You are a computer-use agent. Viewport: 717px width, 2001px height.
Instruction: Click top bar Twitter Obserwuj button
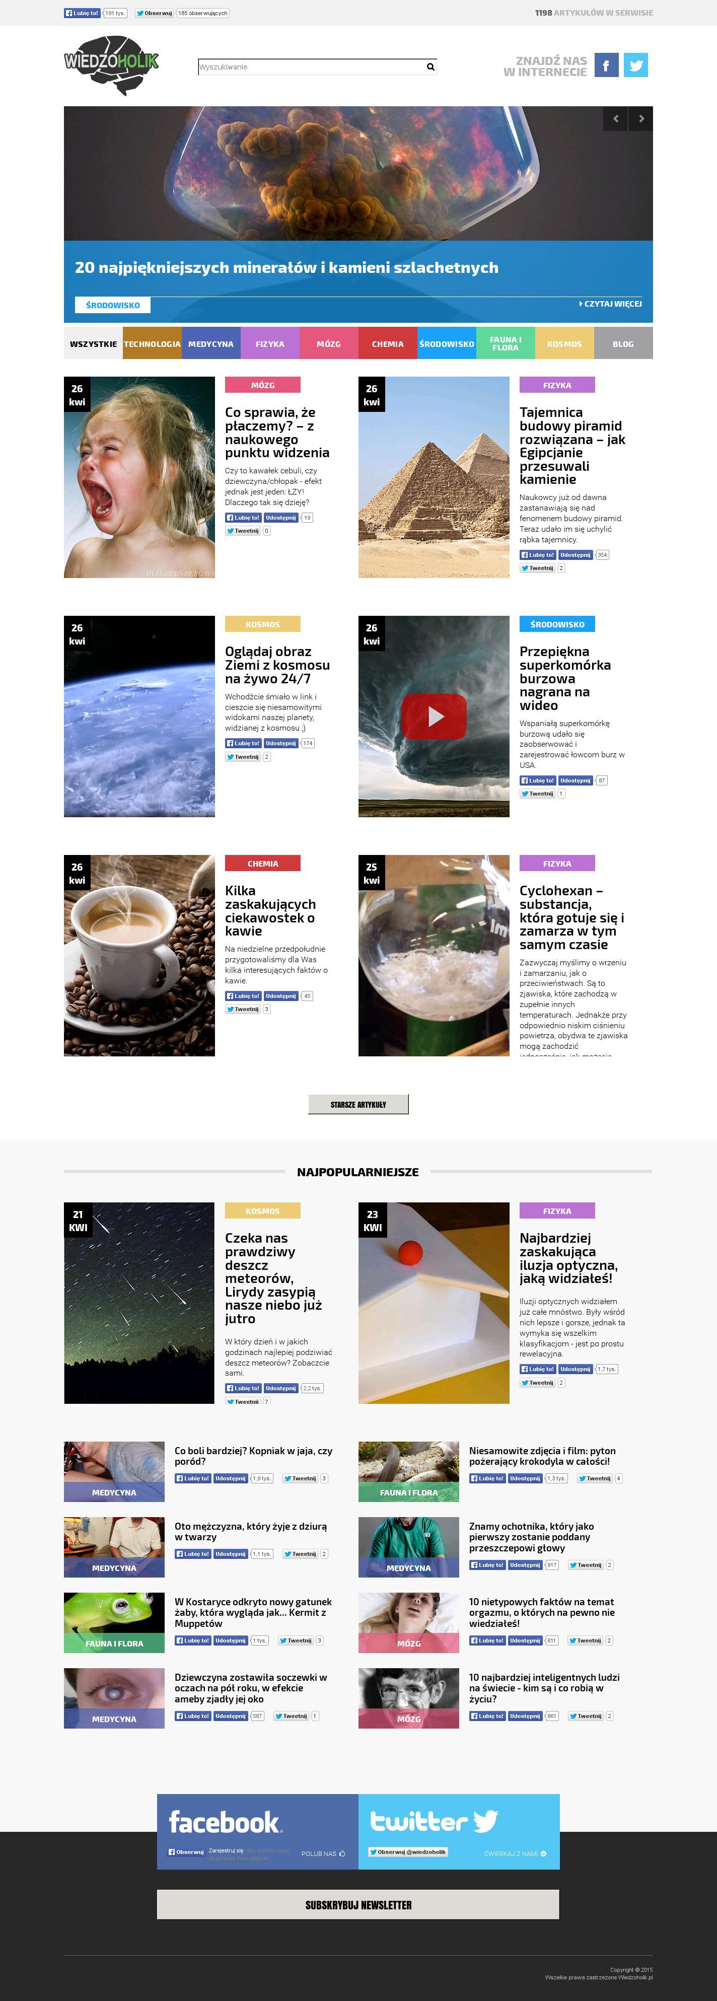[x=155, y=13]
